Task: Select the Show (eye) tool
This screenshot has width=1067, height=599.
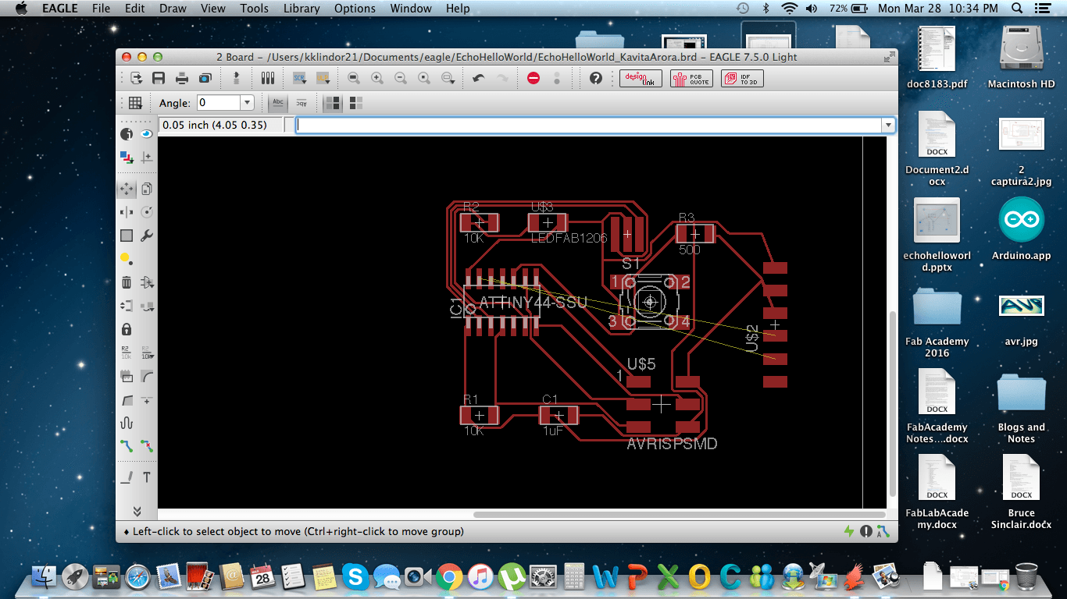Action: (146, 134)
